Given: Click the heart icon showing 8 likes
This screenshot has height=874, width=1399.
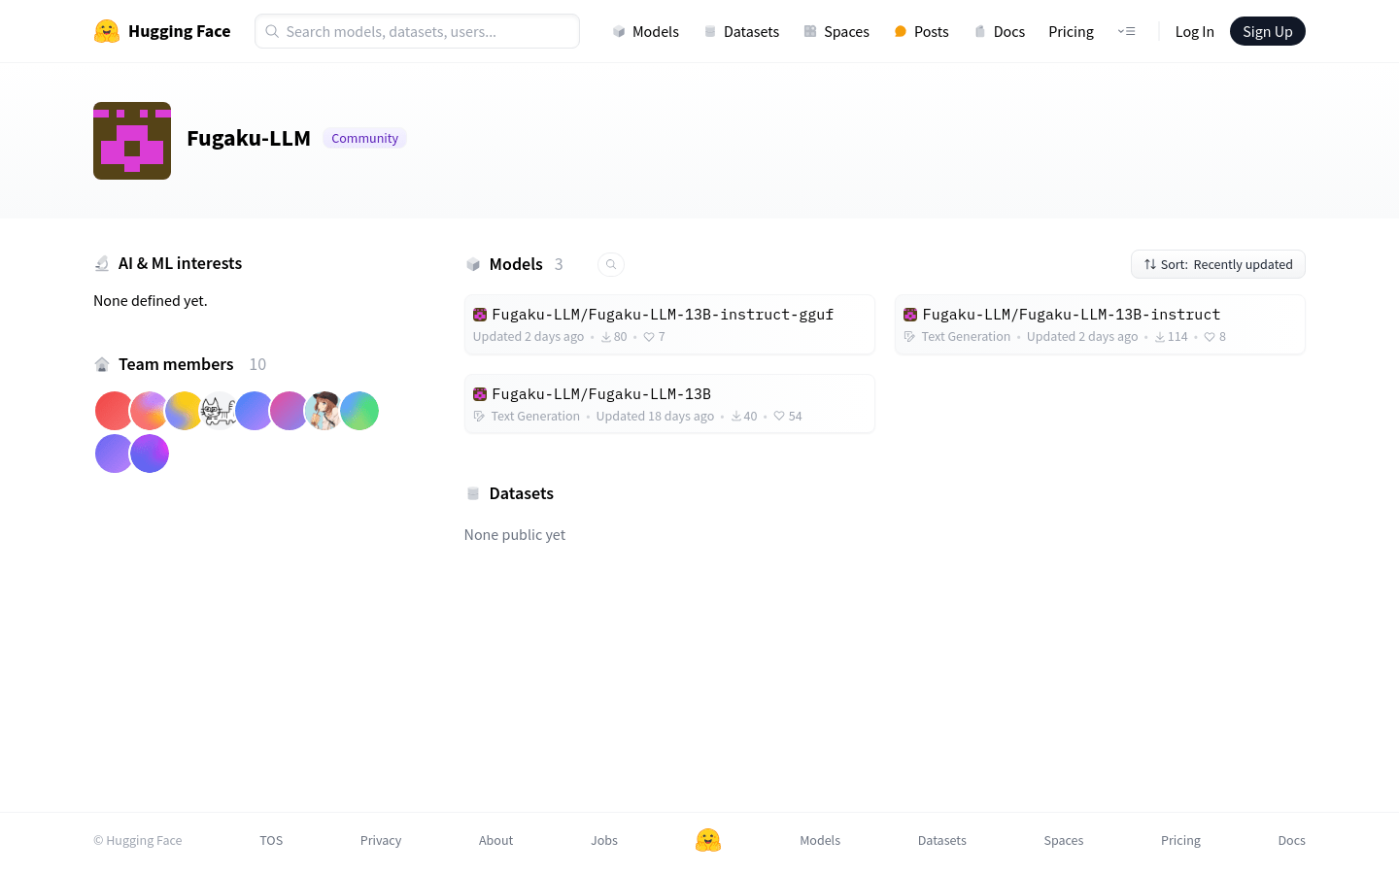Looking at the screenshot, I should click(1210, 337).
